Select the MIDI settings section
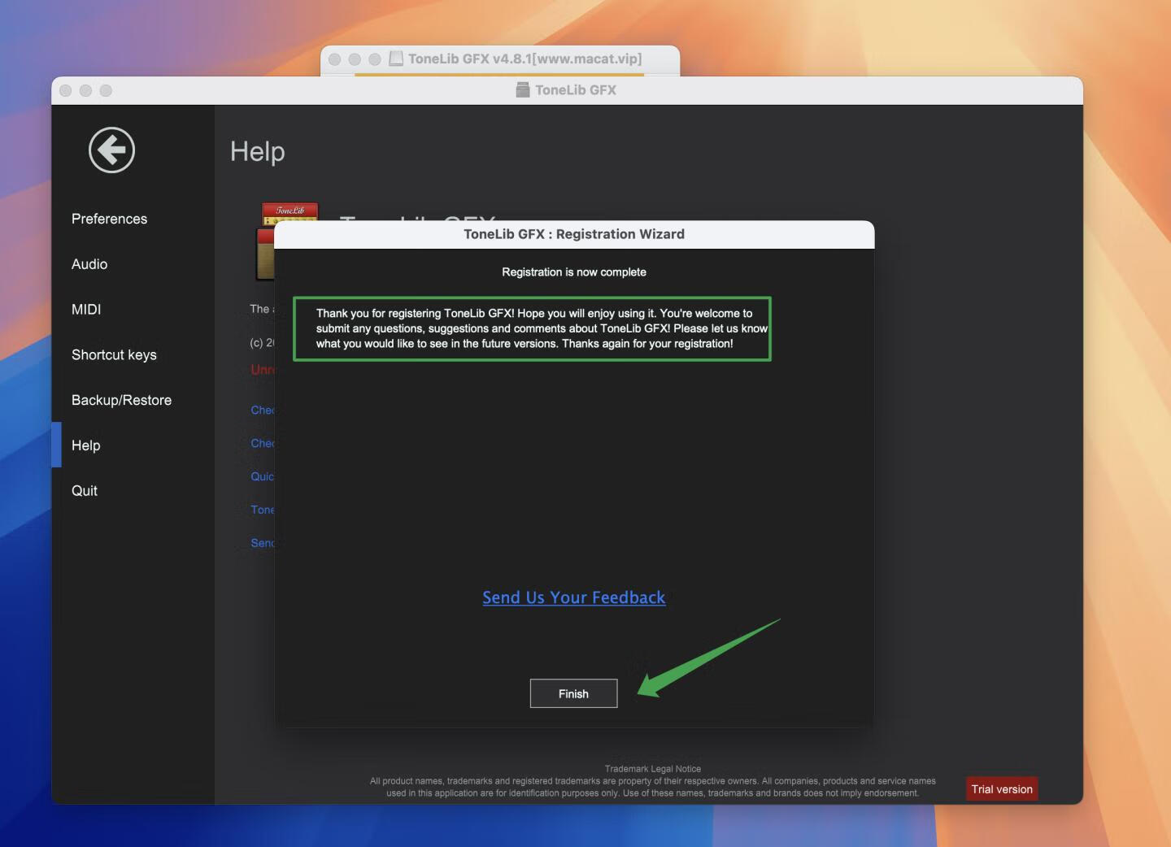Viewport: 1171px width, 847px height. pos(86,310)
